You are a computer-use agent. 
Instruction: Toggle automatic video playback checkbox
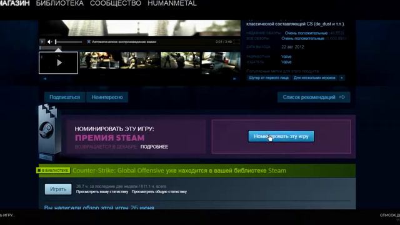89,42
